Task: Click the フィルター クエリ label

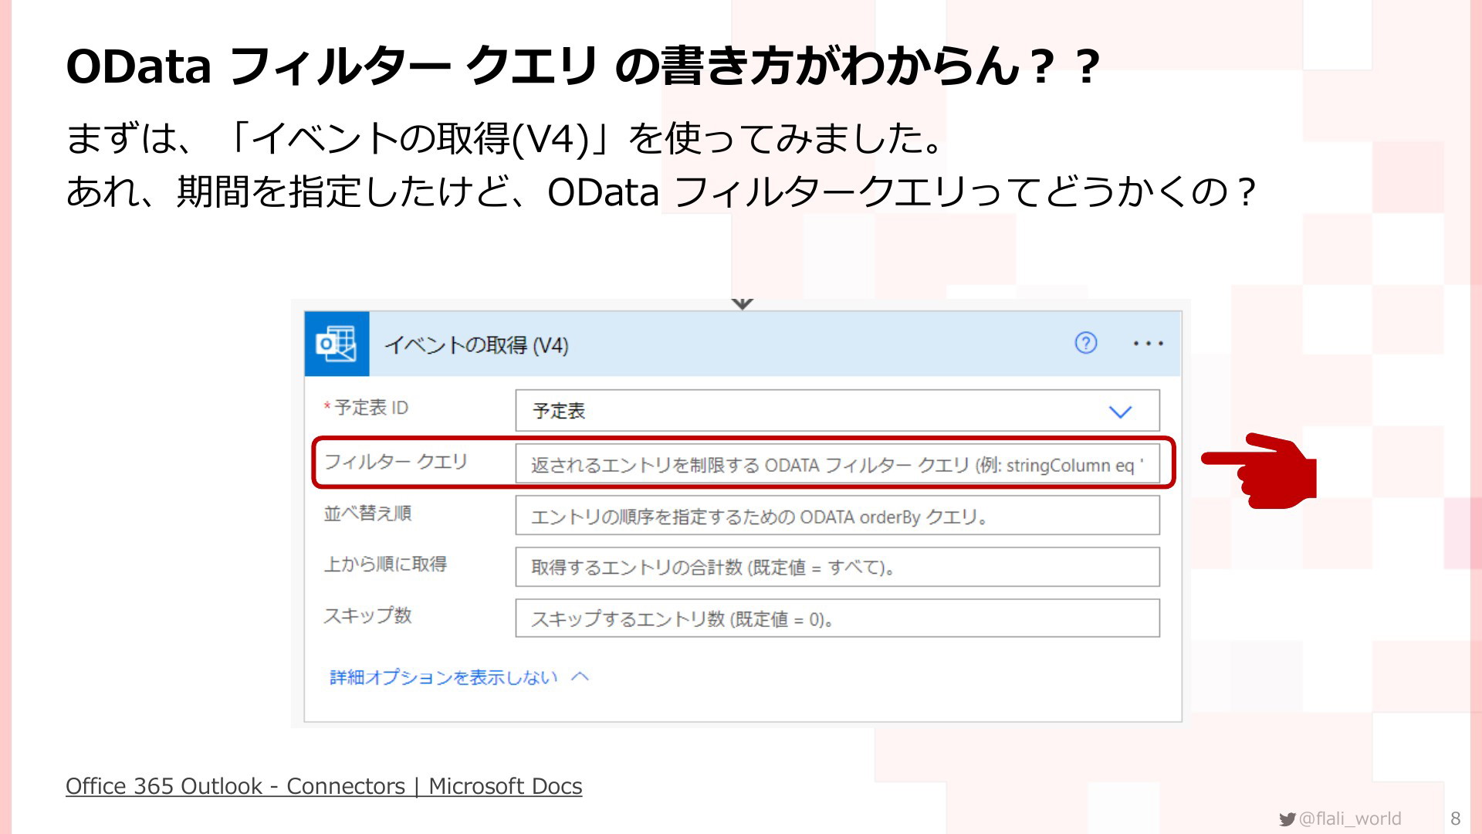Action: [x=395, y=461]
